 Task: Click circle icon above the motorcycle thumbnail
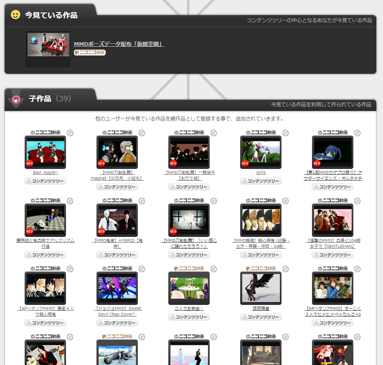click(x=142, y=337)
